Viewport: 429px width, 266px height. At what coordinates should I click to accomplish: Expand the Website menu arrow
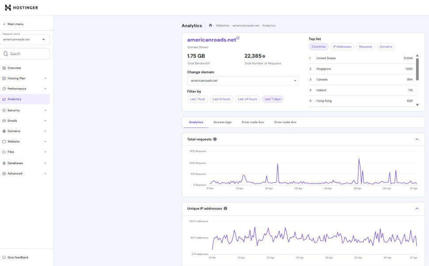pos(46,142)
